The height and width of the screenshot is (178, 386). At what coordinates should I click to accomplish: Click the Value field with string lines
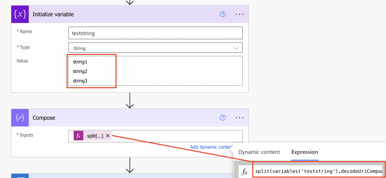(155, 71)
